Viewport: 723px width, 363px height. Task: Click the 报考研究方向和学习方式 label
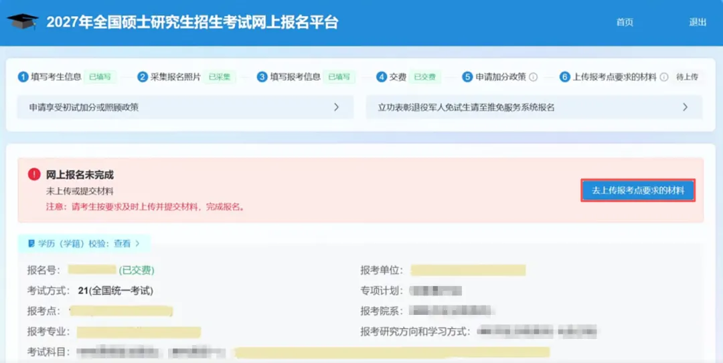coord(415,332)
